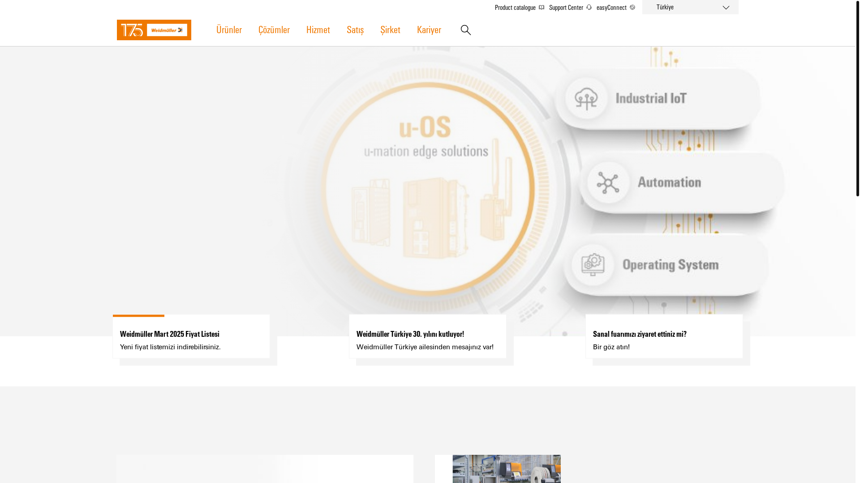Open the Şirket menu
This screenshot has width=860, height=483.
click(390, 30)
